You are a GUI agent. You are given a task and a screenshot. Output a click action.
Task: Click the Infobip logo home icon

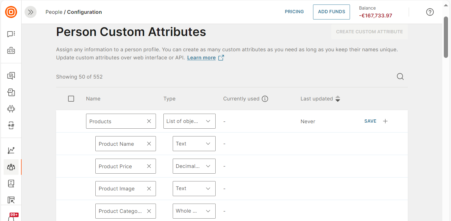11,12
